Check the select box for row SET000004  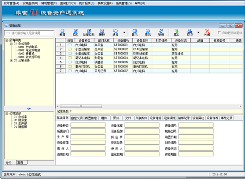(70, 58)
